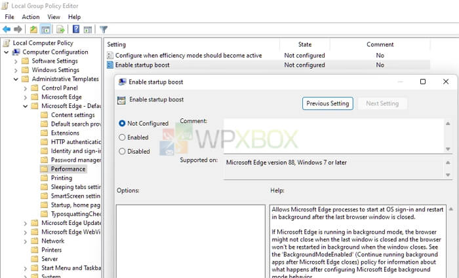Expand the Control Panel node
Screen dimensions: 459x278
pos(26,88)
